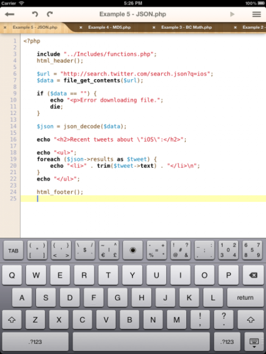Tap the M key

click(x=177, y=320)
